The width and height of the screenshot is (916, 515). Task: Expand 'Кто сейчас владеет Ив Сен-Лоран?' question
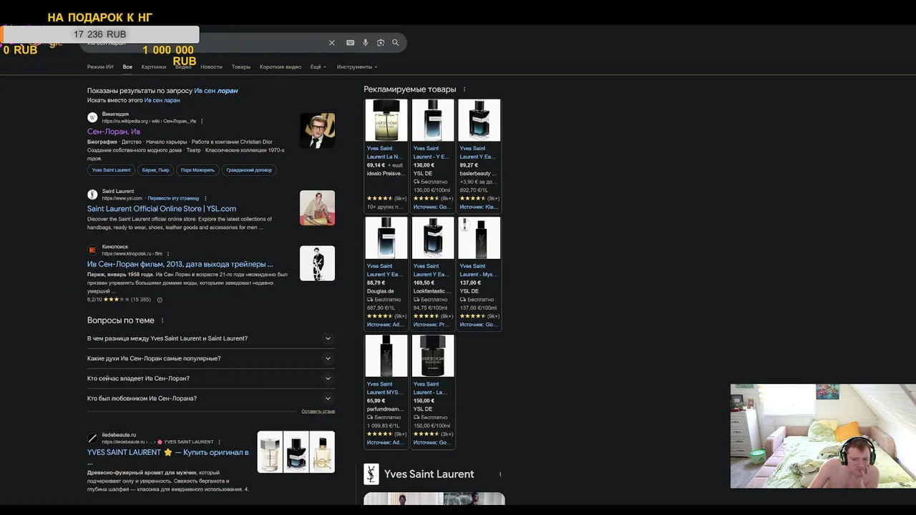coord(210,378)
